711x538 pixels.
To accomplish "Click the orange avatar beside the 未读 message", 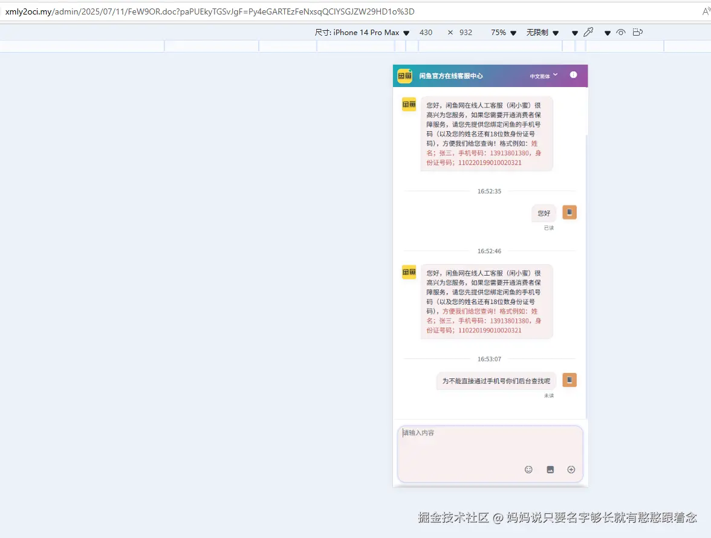I will pyautogui.click(x=569, y=380).
